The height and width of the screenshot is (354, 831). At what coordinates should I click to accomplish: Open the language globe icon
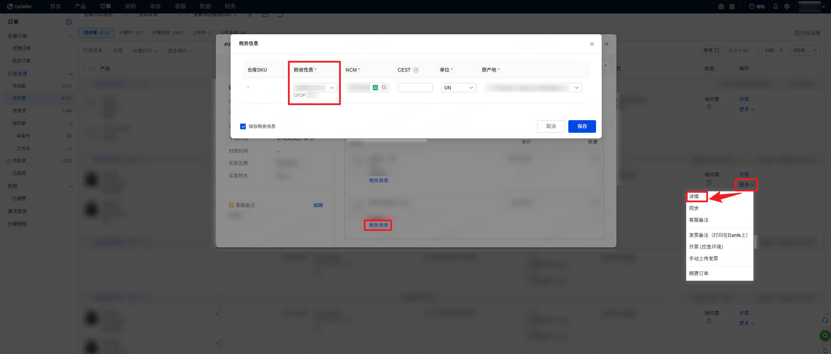tap(721, 7)
